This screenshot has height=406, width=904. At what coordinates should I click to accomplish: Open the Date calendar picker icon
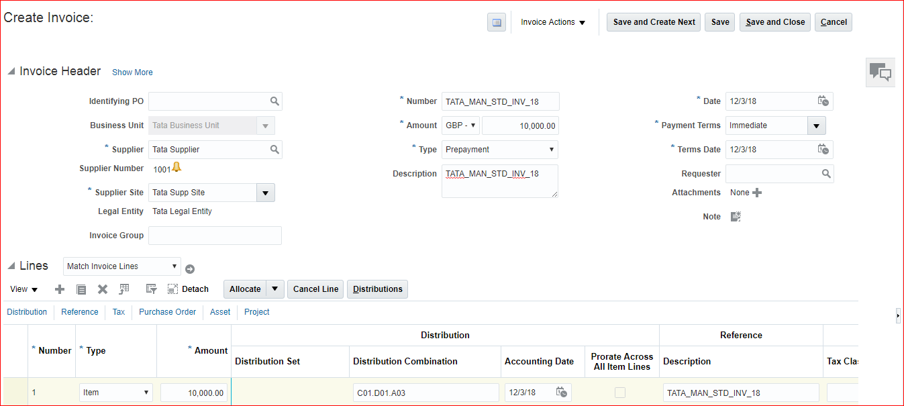click(823, 101)
